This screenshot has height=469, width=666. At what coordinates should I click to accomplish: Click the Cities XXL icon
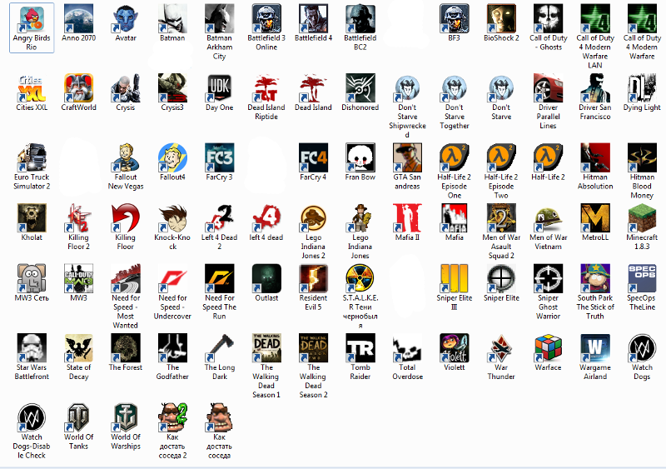(32, 87)
